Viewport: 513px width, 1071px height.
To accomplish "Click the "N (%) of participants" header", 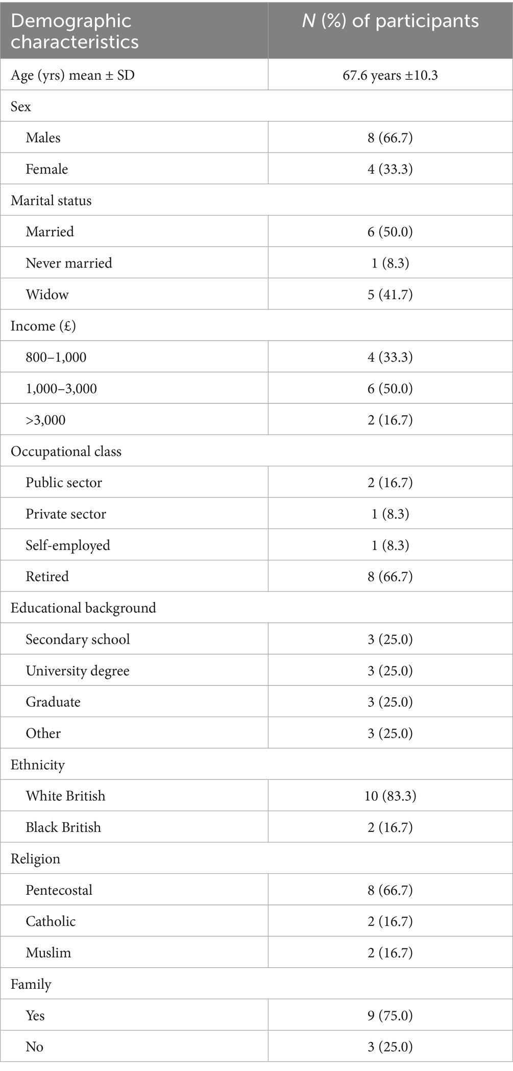I will click(390, 21).
